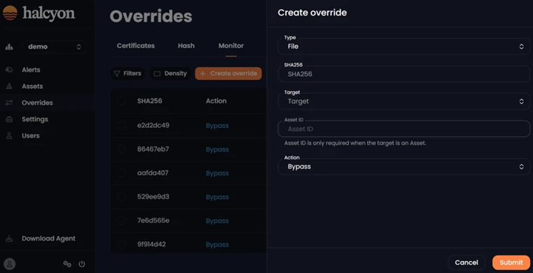Go to Users in sidebar

point(30,135)
